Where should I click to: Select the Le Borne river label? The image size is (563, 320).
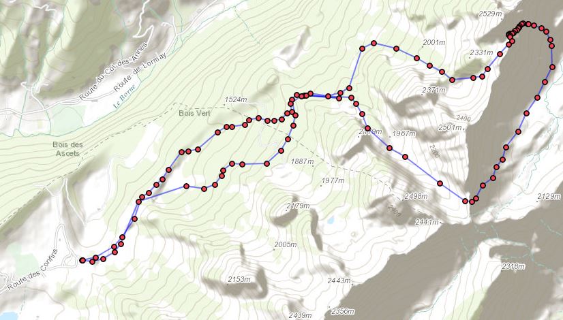point(125,96)
